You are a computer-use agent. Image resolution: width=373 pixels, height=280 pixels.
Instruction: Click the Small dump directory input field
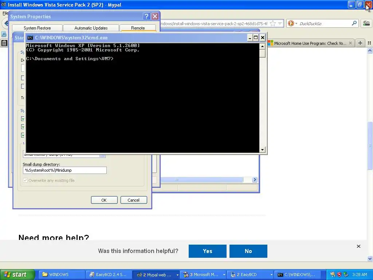pyautogui.click(x=65, y=170)
